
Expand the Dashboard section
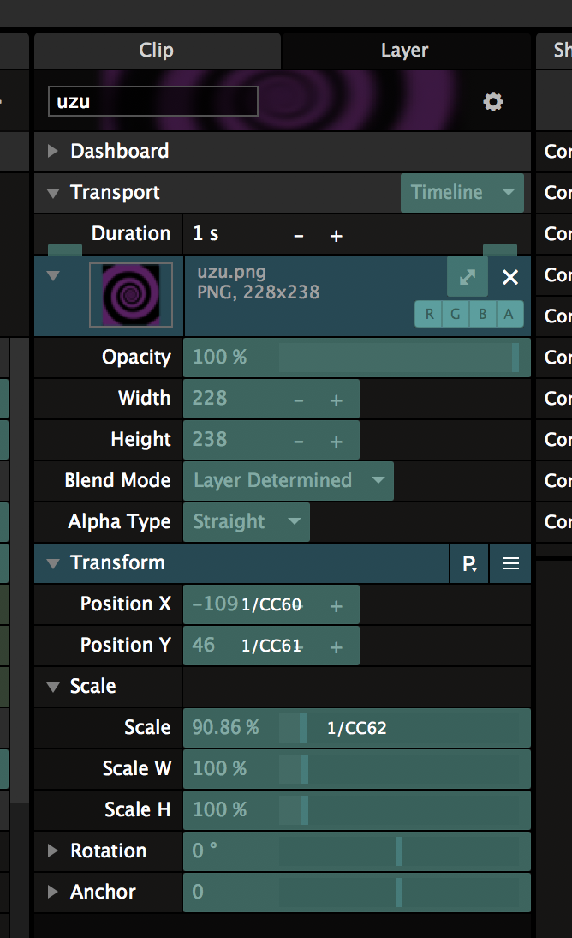[53, 152]
